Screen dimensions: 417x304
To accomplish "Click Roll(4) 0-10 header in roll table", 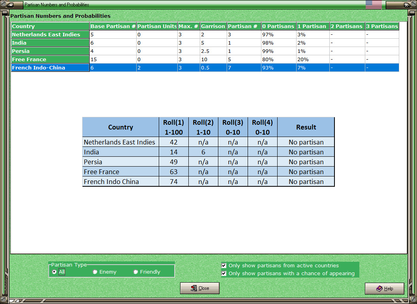I will point(263,127).
